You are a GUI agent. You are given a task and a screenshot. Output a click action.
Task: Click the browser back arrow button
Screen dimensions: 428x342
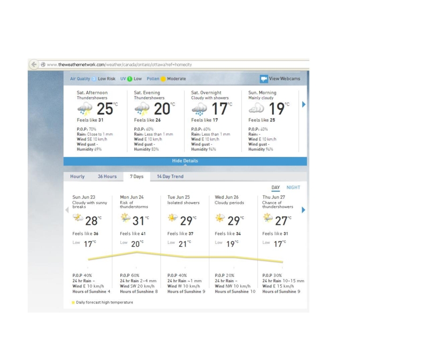(x=34, y=64)
